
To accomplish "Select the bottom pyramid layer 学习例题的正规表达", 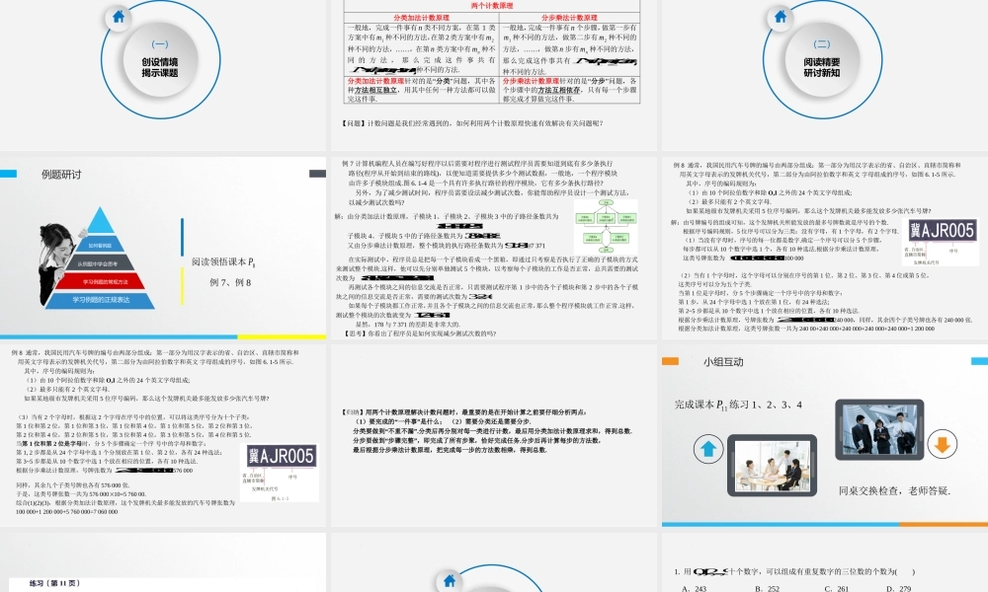I will (x=100, y=301).
